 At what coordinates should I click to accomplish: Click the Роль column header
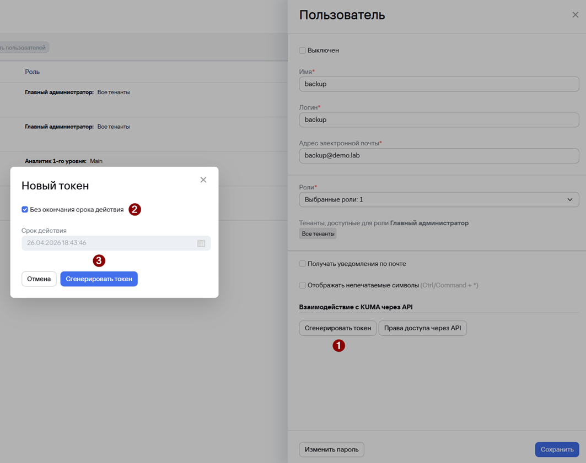32,72
